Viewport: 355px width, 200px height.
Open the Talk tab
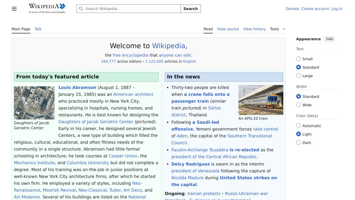[38, 29]
